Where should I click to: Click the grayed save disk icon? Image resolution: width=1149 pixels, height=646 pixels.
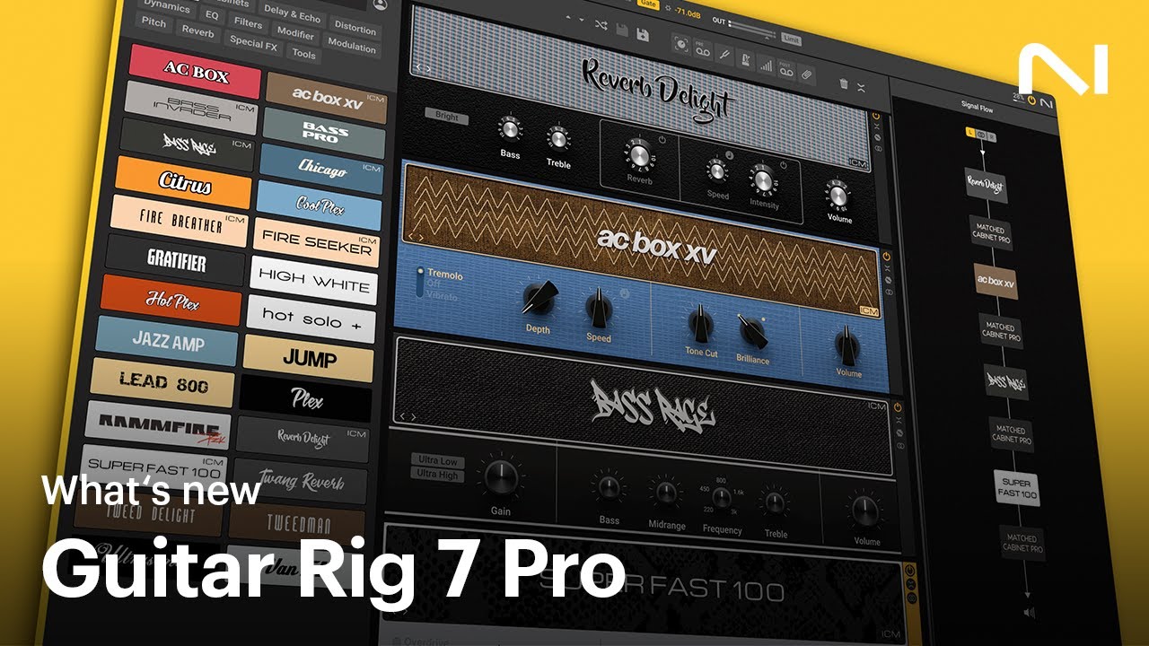click(622, 30)
